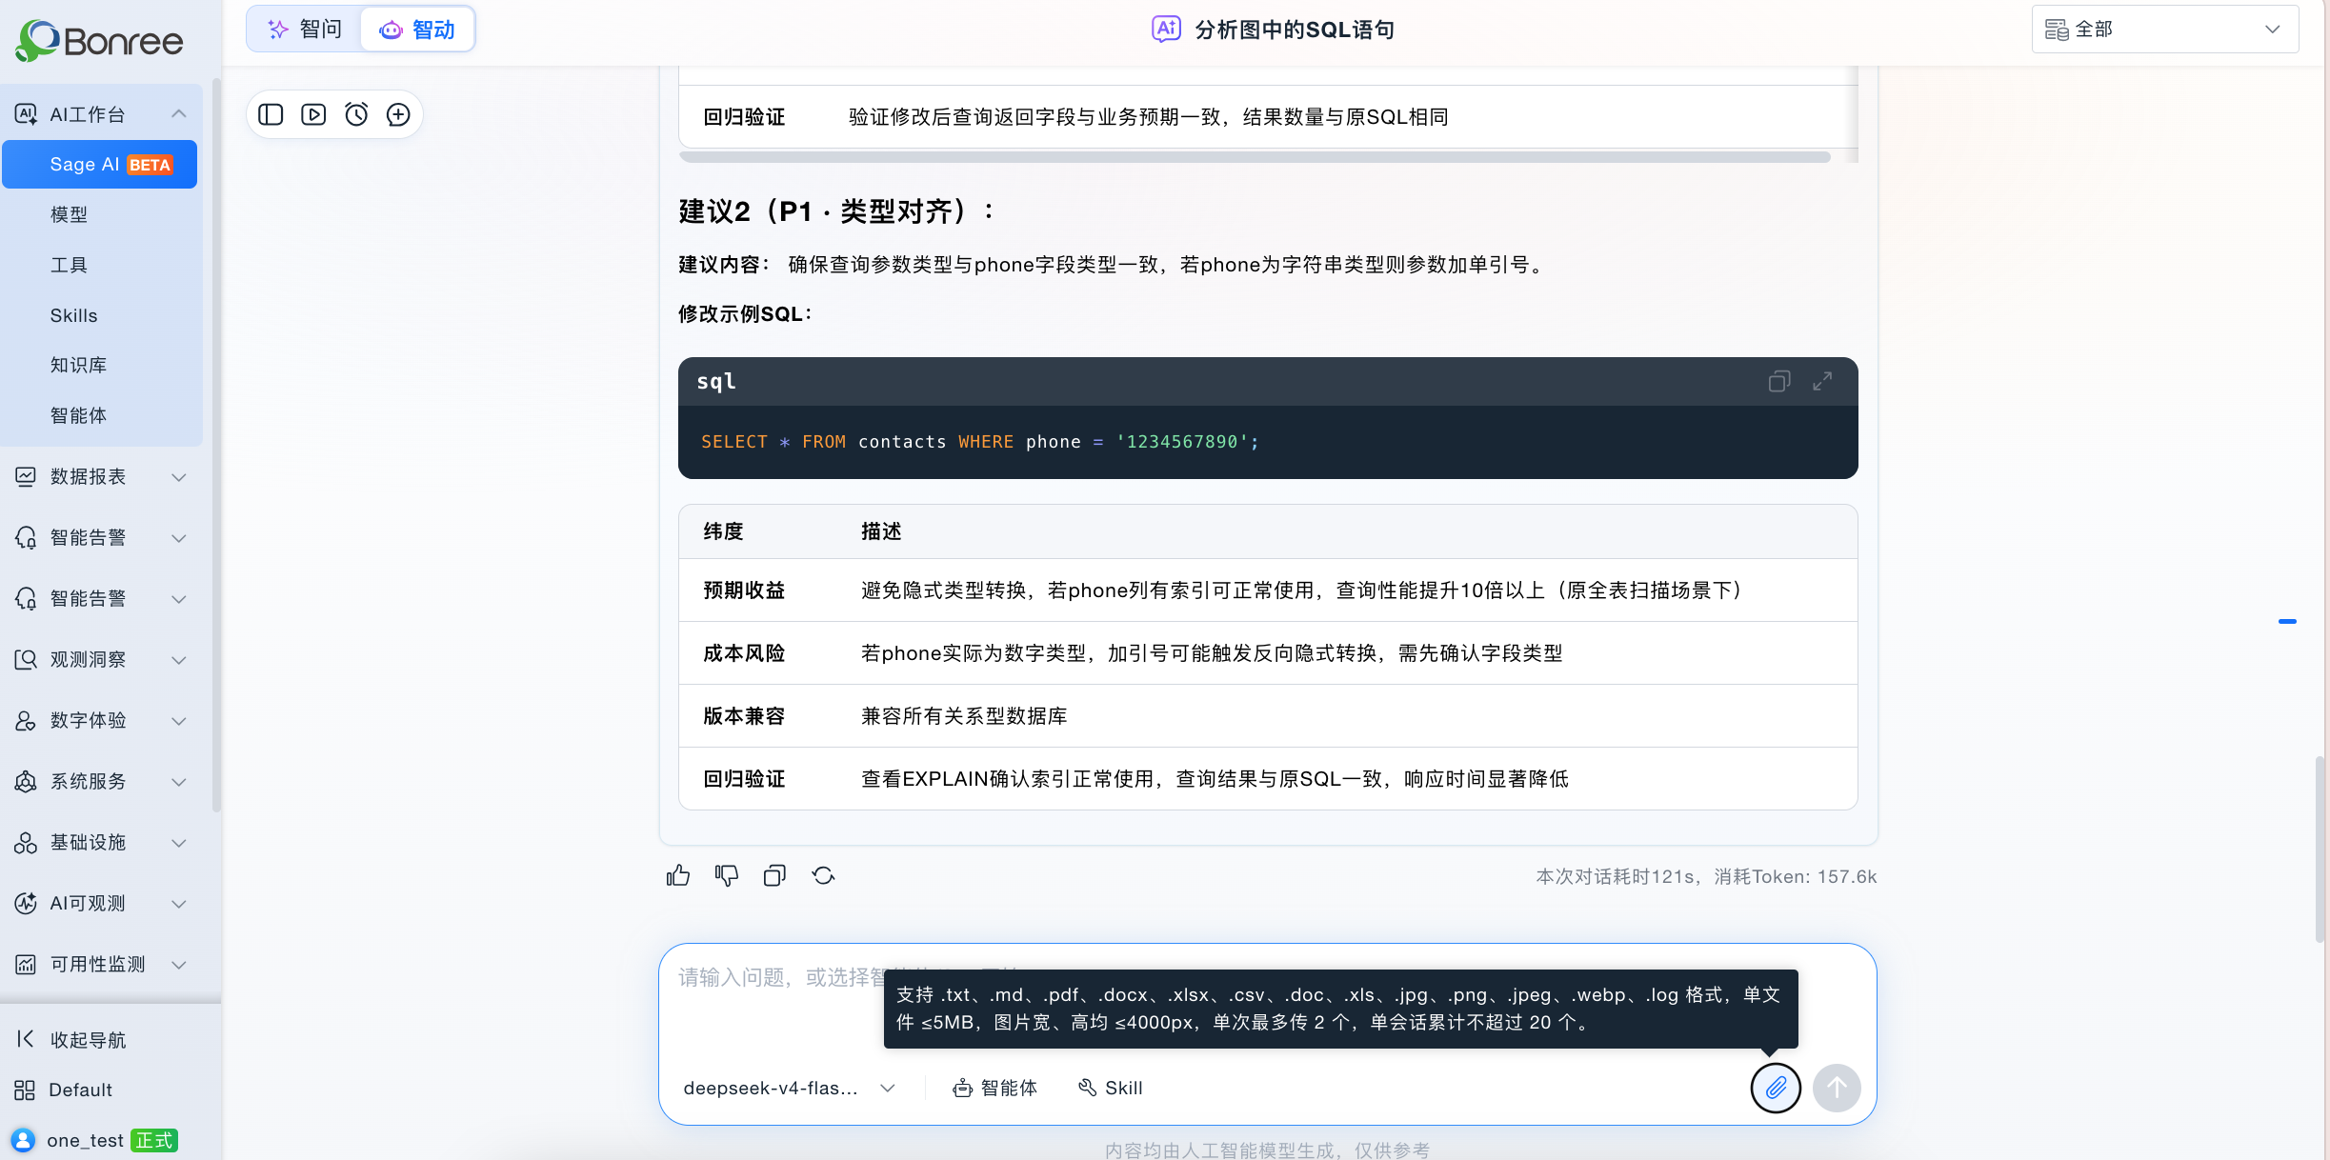Expand the 数据报表 menu
Viewport: 2330px width, 1160px height.
click(179, 477)
